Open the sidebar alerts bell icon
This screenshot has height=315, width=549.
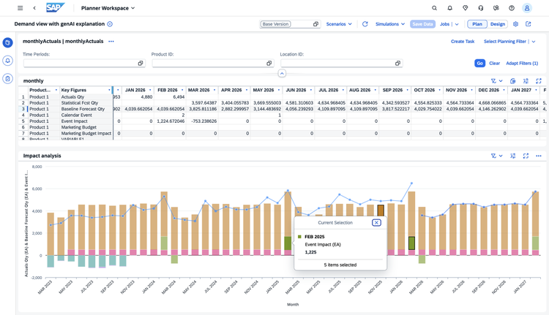(x=8, y=61)
